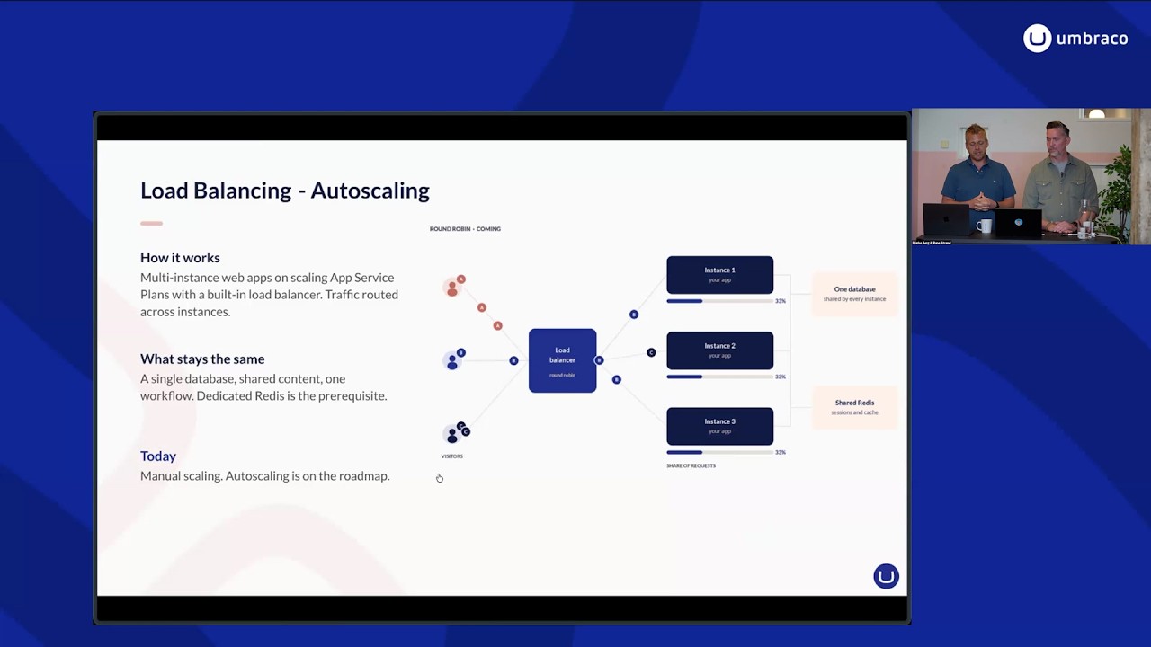This screenshot has height=647, width=1151.
Task: Click the C request dot near Instance 2
Action: [651, 352]
